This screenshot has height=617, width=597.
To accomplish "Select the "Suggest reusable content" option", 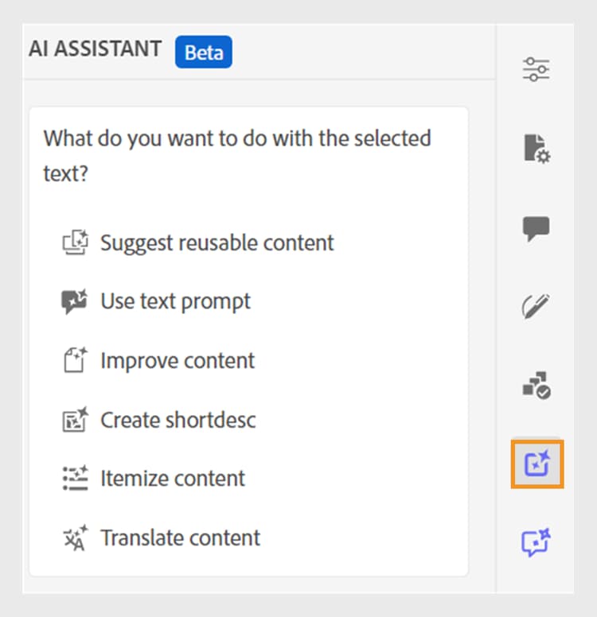I will [x=217, y=243].
